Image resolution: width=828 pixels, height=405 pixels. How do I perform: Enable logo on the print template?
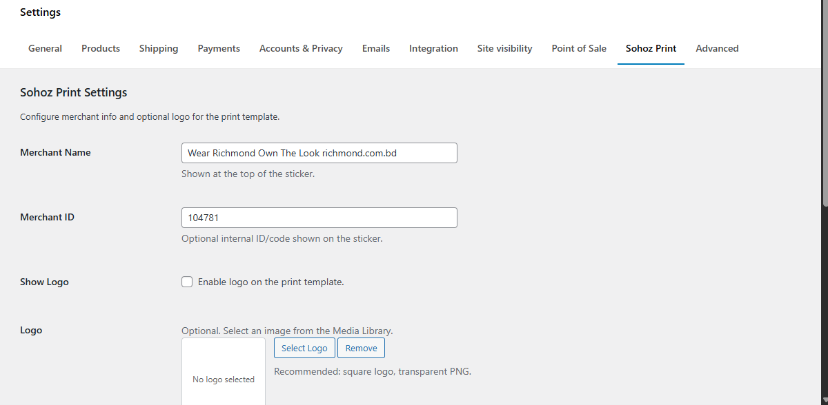187,282
